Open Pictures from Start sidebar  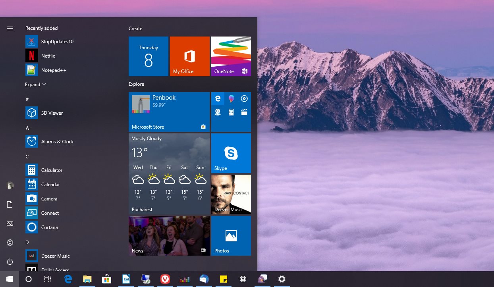pos(10,223)
